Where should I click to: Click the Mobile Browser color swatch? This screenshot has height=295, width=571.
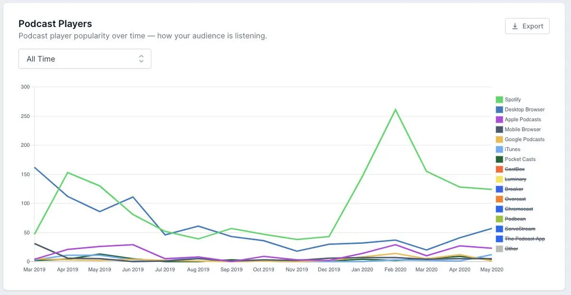pyautogui.click(x=500, y=130)
